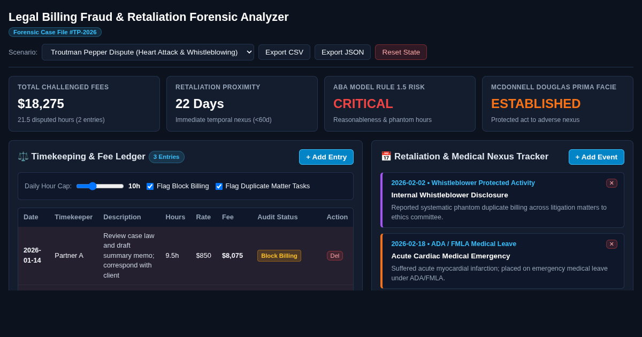Select the 'Reasonableness & phantom hours' text
This screenshot has height=337, width=642.
(x=383, y=120)
